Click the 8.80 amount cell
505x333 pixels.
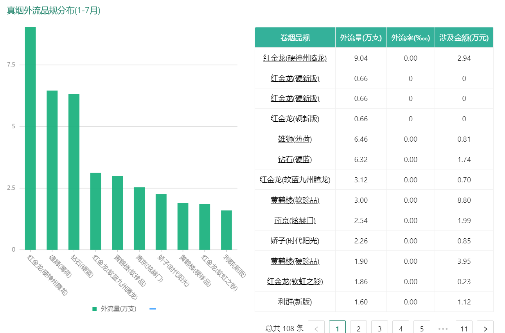click(x=464, y=200)
